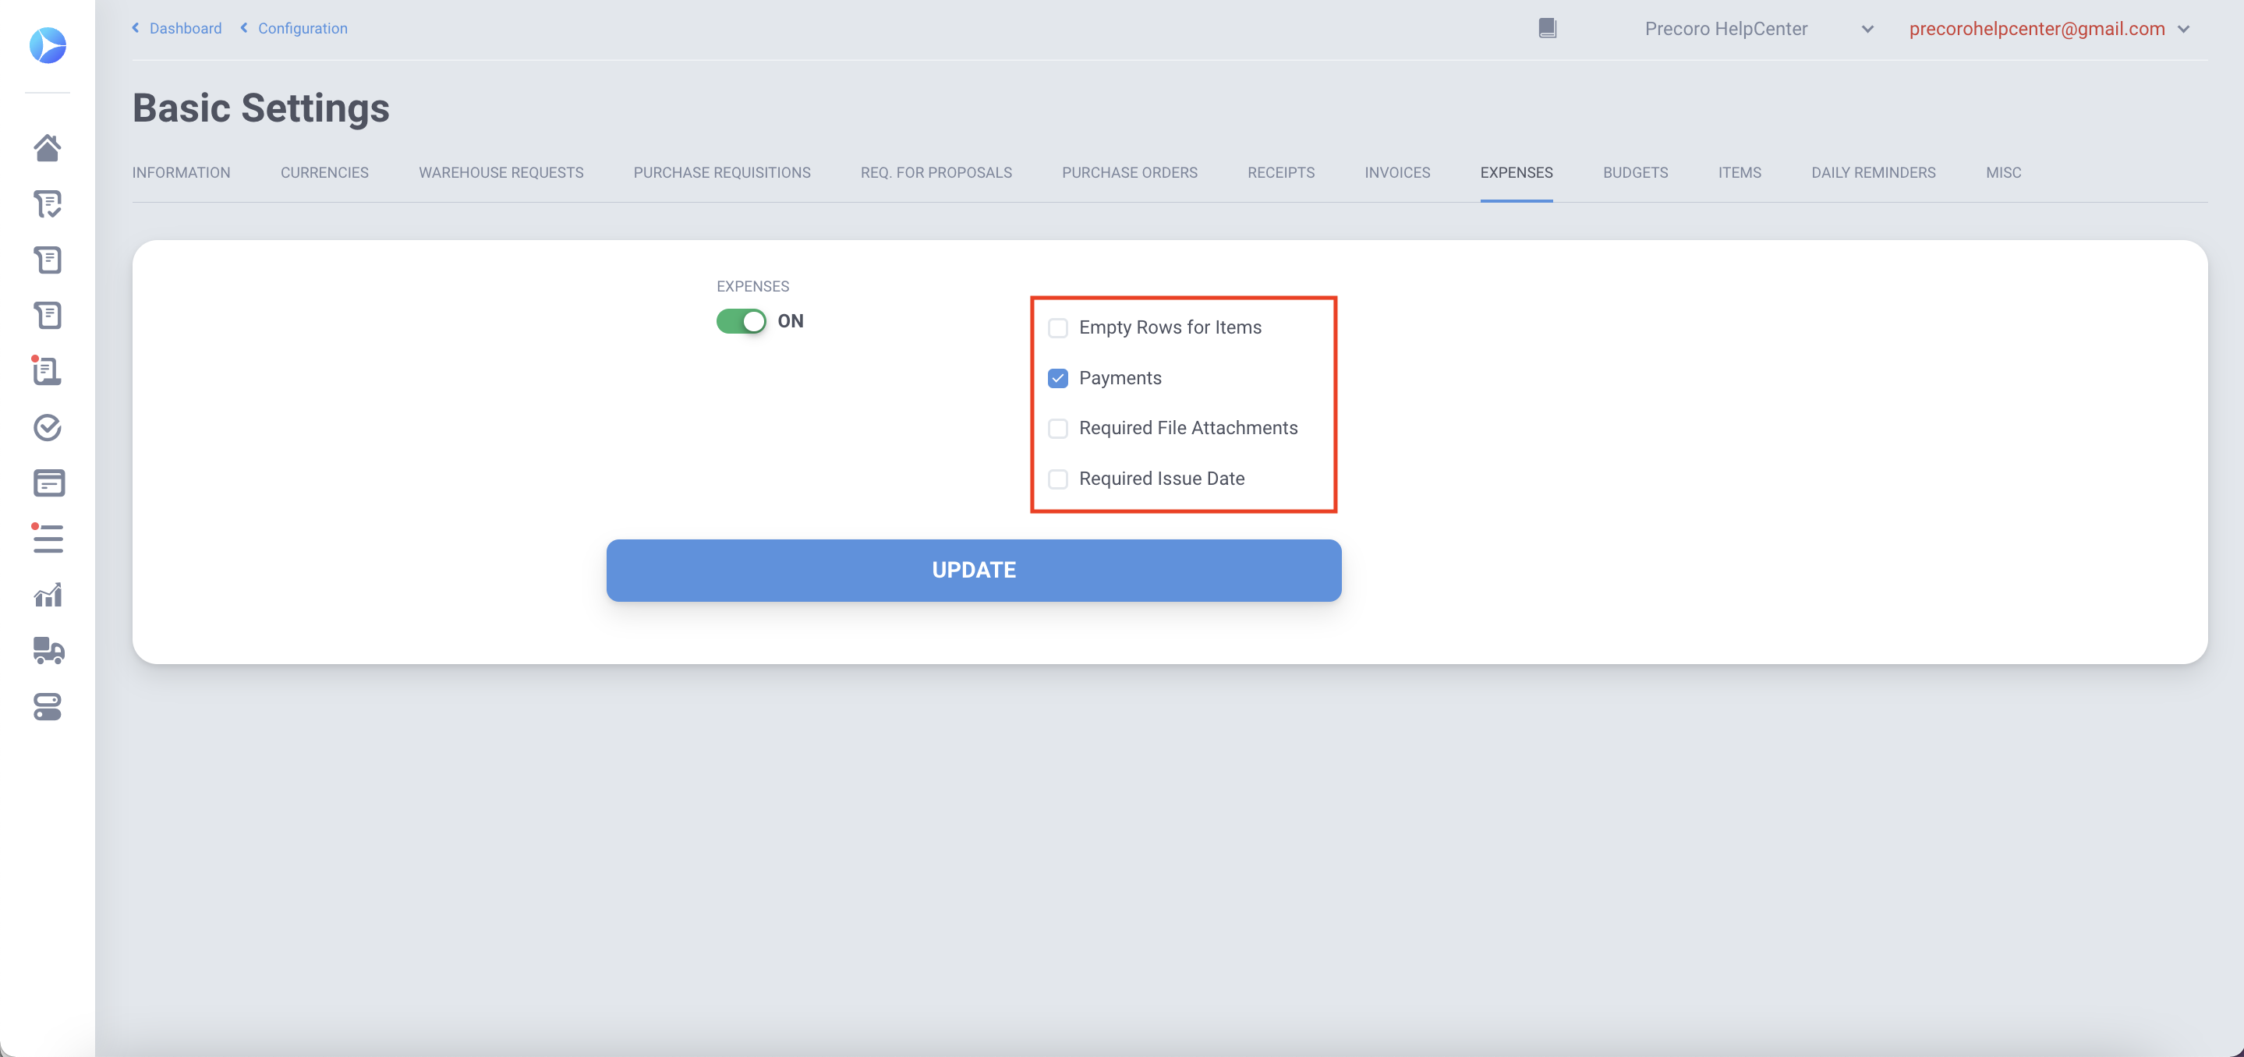Open the toggle switches configuration icon
The image size is (2244, 1057).
[47, 707]
